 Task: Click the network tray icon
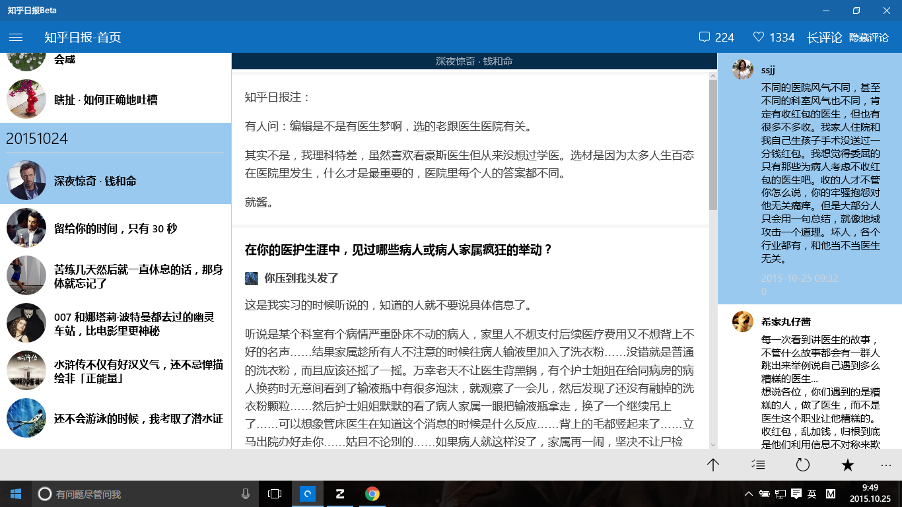[780, 494]
